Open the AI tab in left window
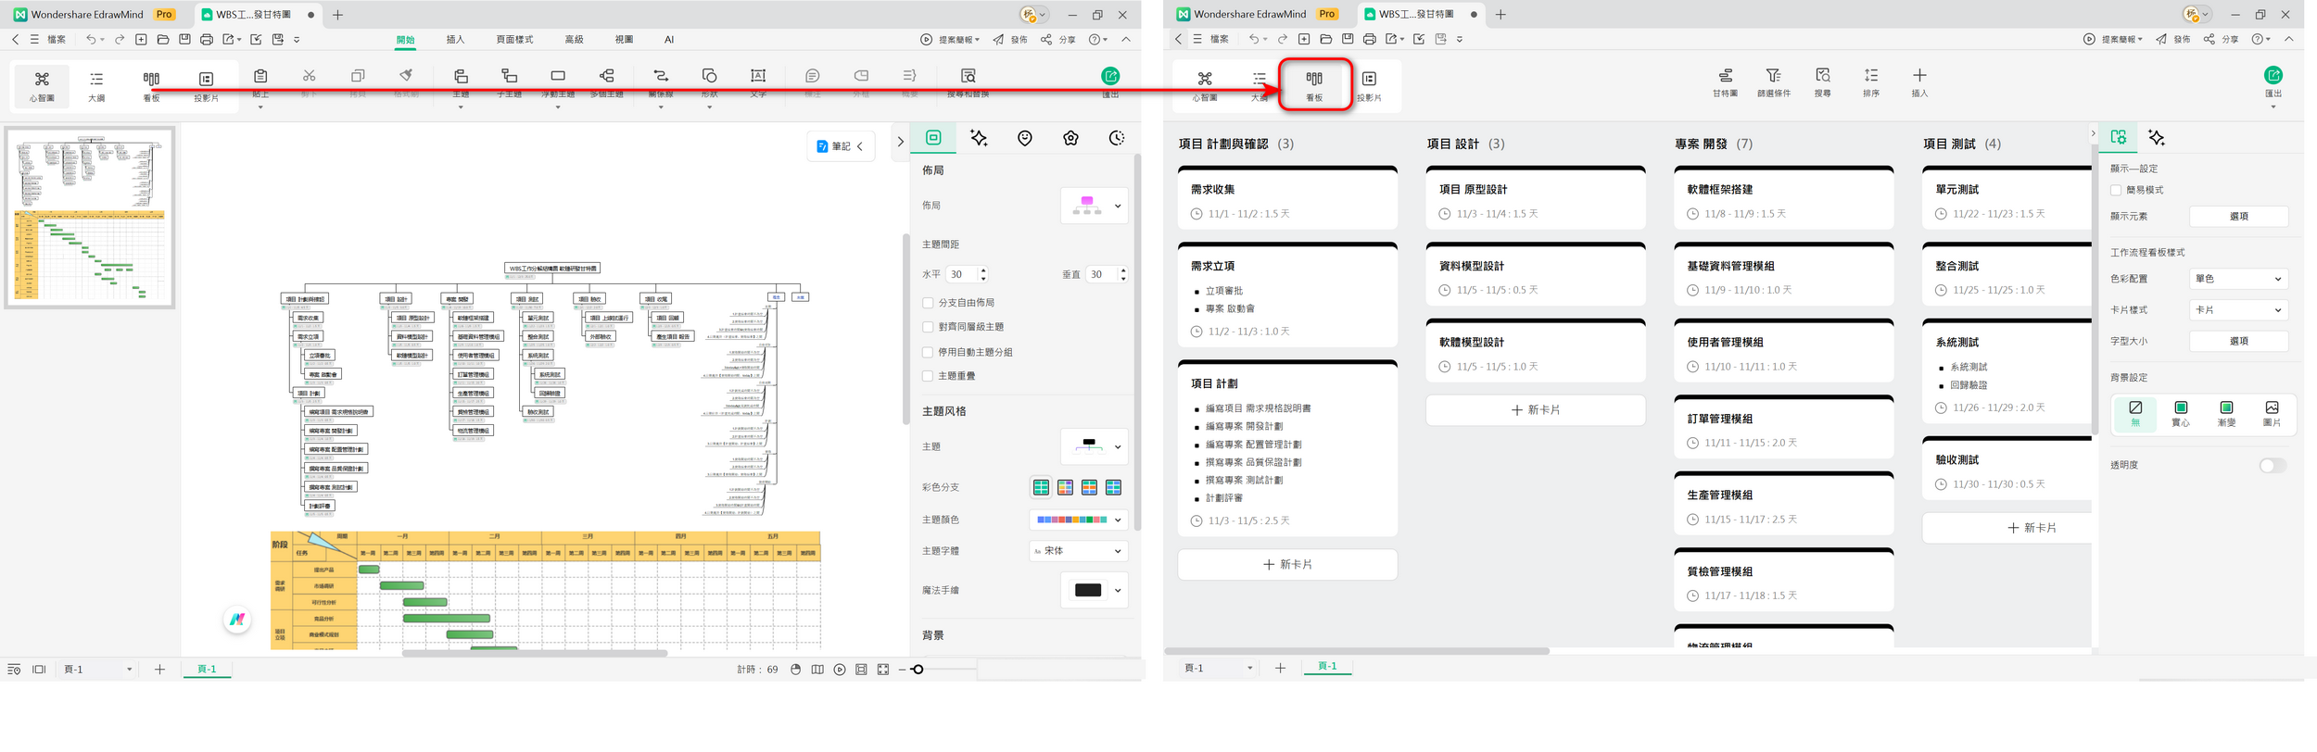This screenshot has width=2317, height=752. coord(669,40)
